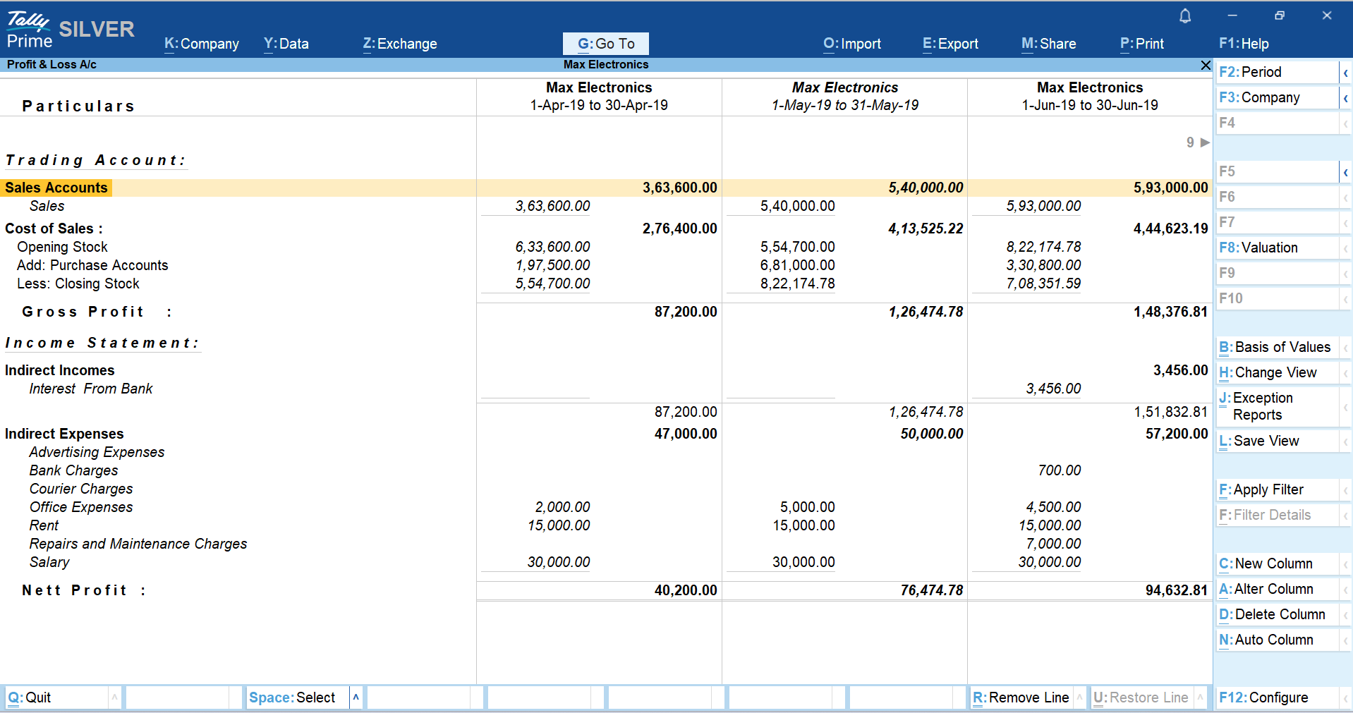Click the G: Go To button
The width and height of the screenshot is (1353, 713).
[606, 44]
